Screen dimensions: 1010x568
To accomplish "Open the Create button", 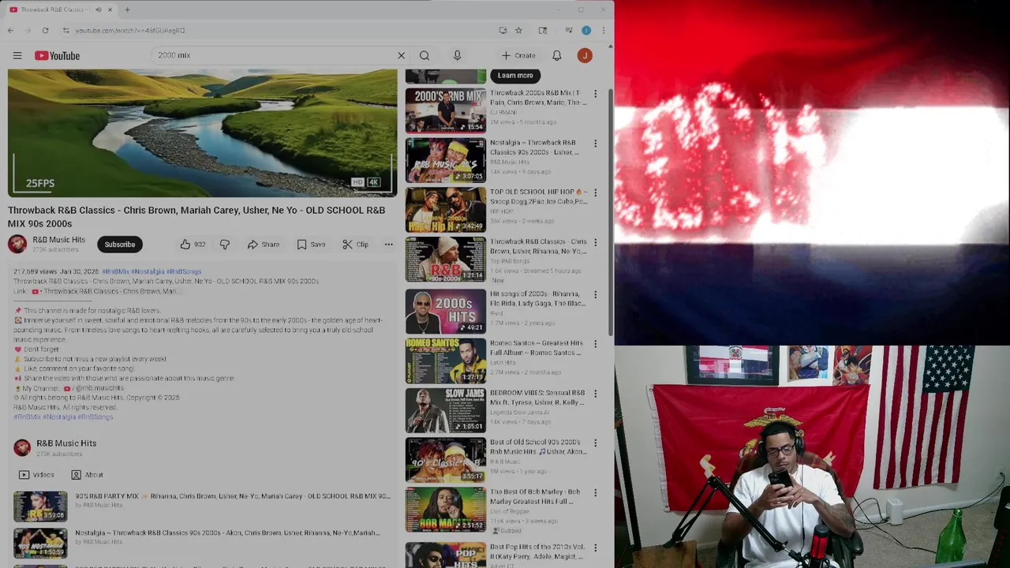I will tap(518, 55).
